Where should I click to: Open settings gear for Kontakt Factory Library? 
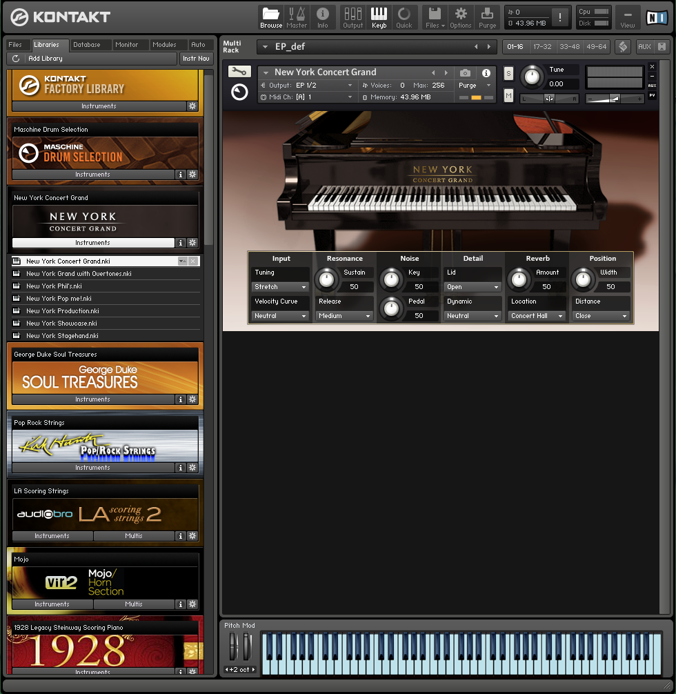pos(192,106)
